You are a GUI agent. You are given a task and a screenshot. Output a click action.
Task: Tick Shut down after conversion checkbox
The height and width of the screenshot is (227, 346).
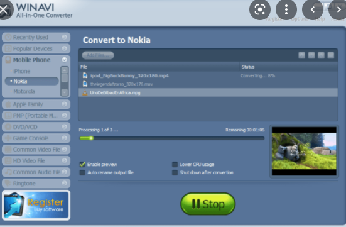pyautogui.click(x=175, y=172)
